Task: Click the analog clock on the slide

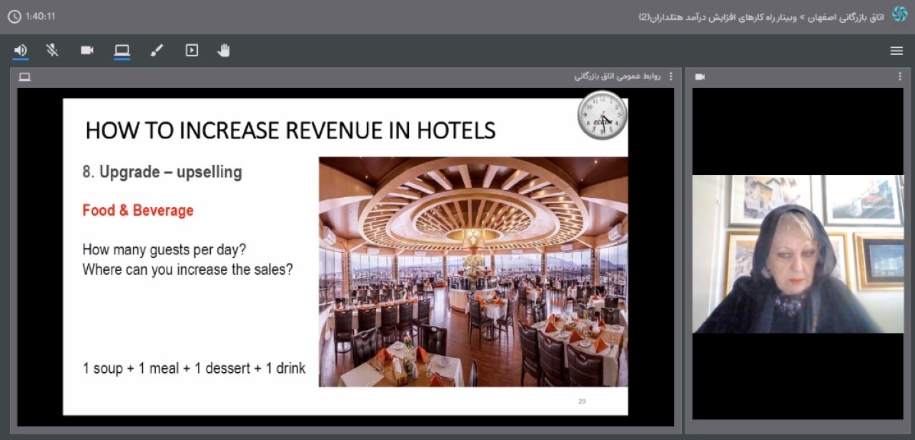Action: (x=602, y=115)
